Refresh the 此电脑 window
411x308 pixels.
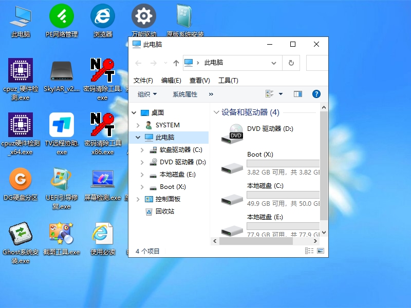291,63
